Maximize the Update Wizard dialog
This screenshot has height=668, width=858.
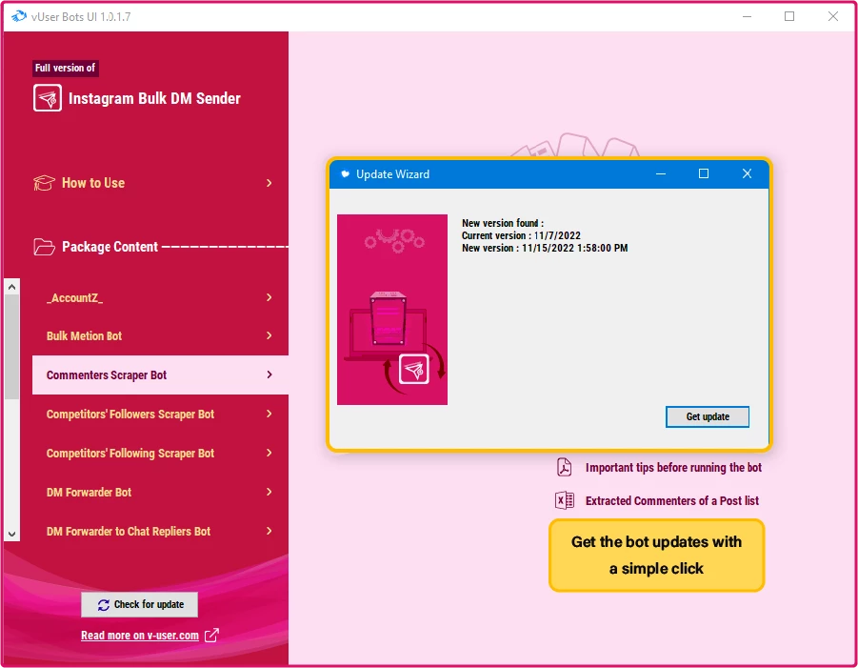click(704, 174)
